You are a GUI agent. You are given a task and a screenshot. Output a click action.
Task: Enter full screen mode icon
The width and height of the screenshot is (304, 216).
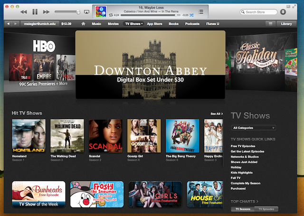(x=294, y=7)
